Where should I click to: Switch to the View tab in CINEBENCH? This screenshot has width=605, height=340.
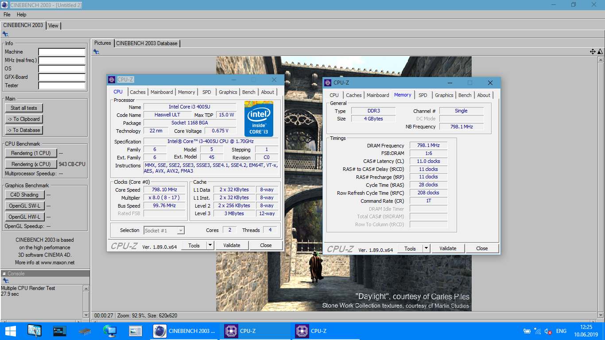pos(53,26)
